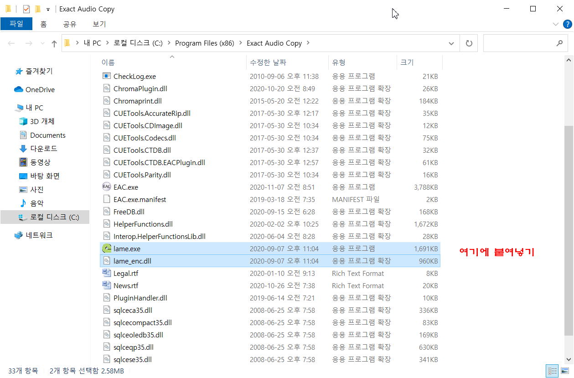
Task: Click the scrollbar down arrow
Action: [x=569, y=360]
